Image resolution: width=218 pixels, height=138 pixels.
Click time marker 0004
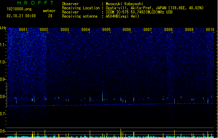(x=86, y=30)
